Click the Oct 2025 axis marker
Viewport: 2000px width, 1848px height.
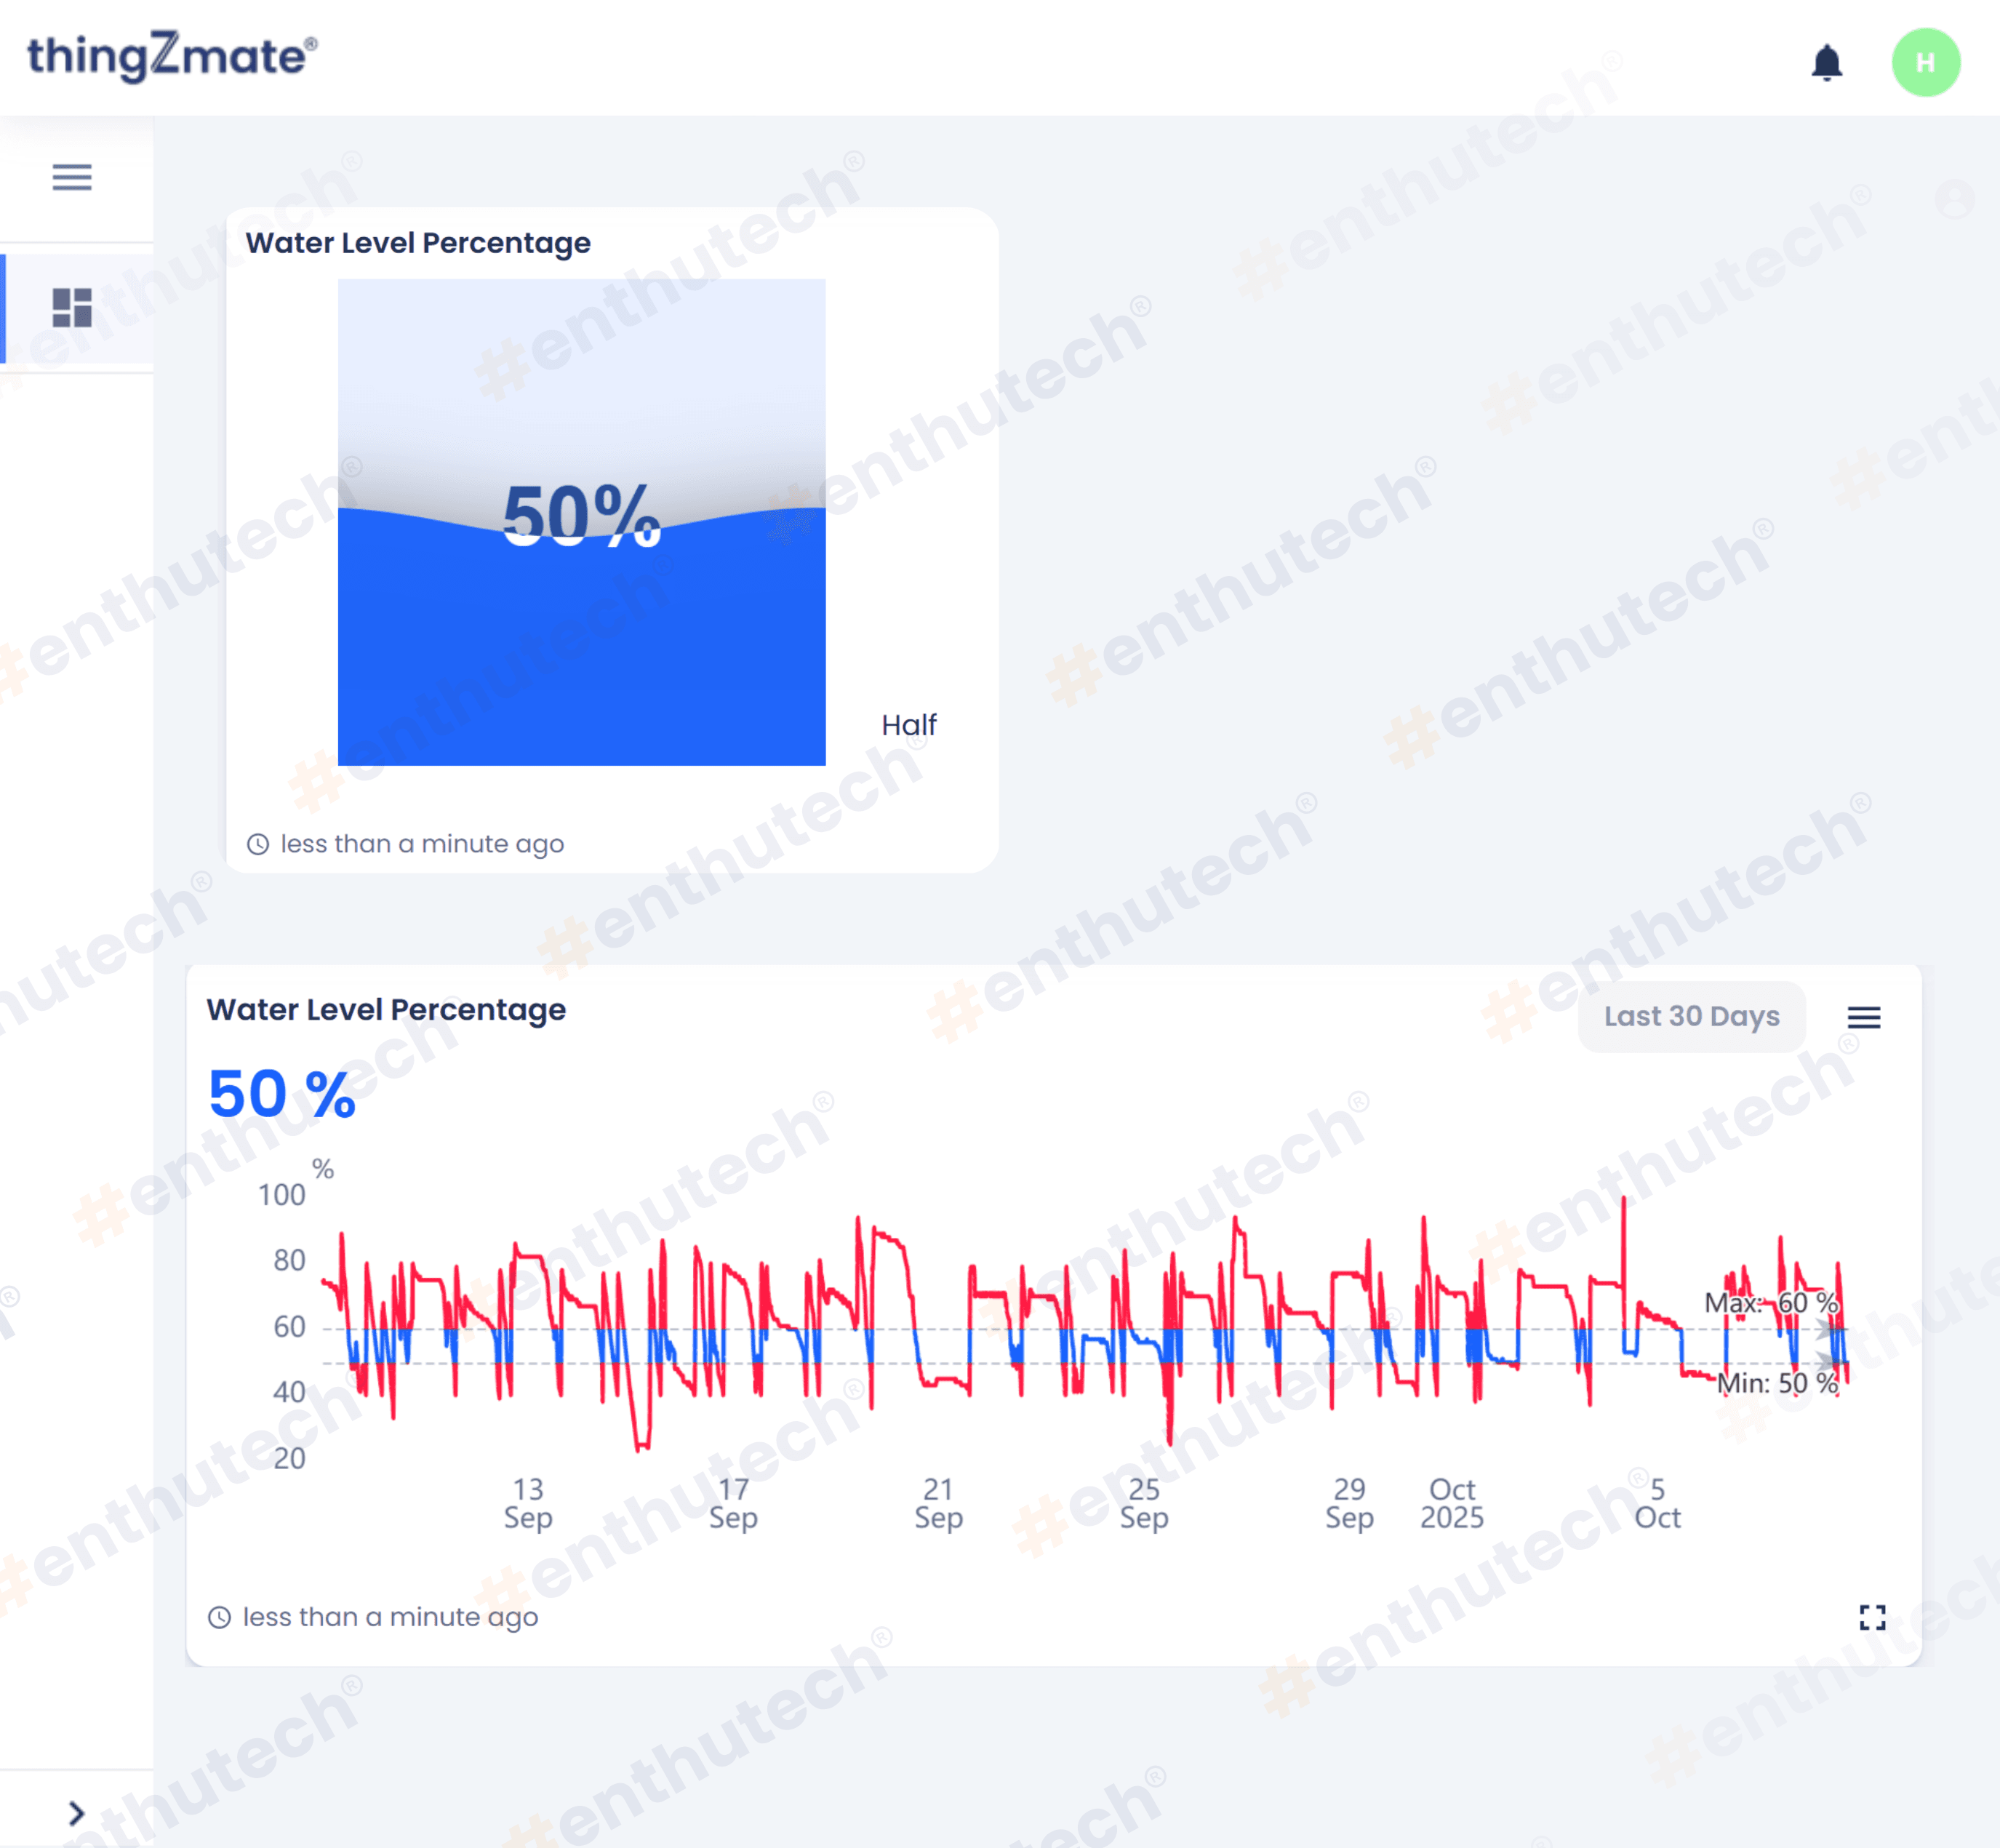1451,1503
